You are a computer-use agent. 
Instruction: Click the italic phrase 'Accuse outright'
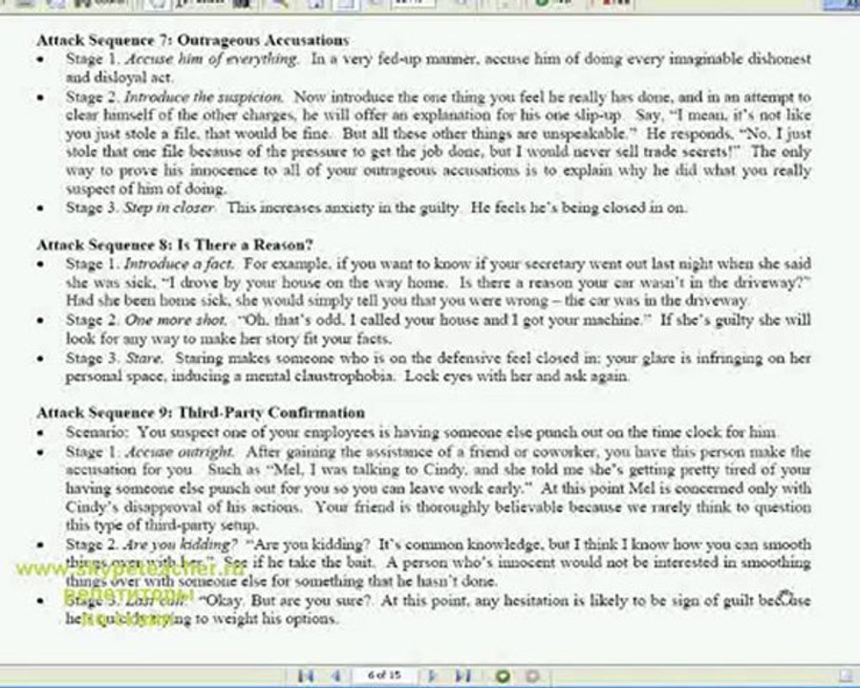pyautogui.click(x=180, y=452)
